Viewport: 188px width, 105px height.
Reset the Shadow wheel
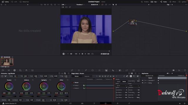(x=15, y=80)
